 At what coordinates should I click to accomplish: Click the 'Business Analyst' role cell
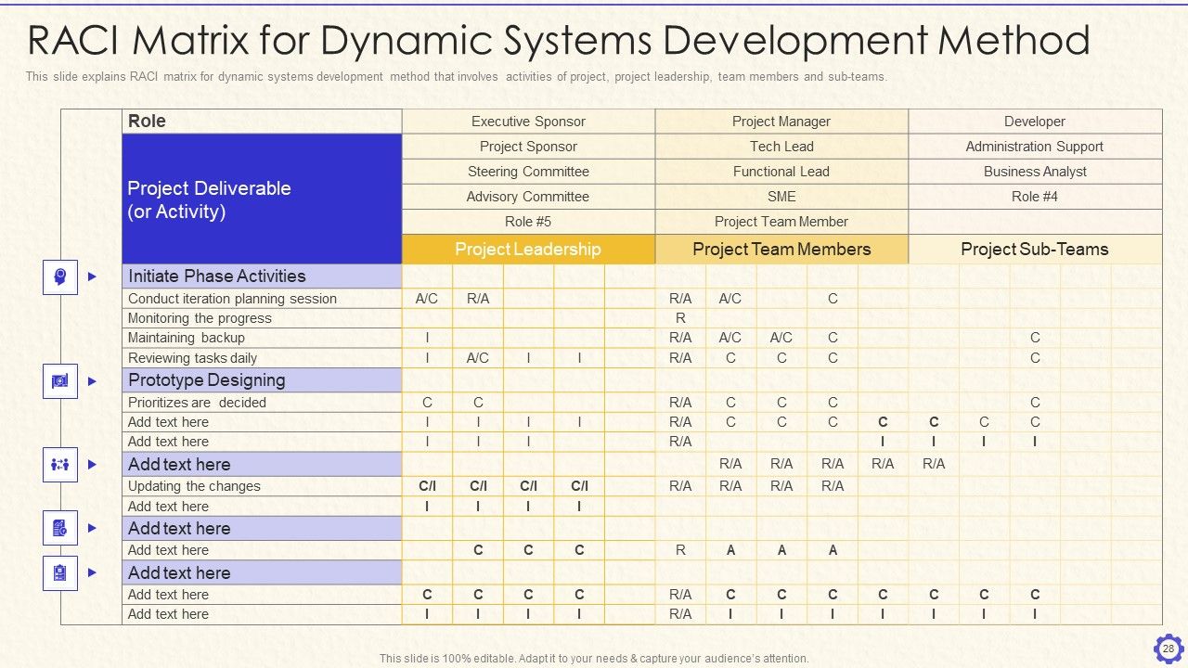point(1035,172)
